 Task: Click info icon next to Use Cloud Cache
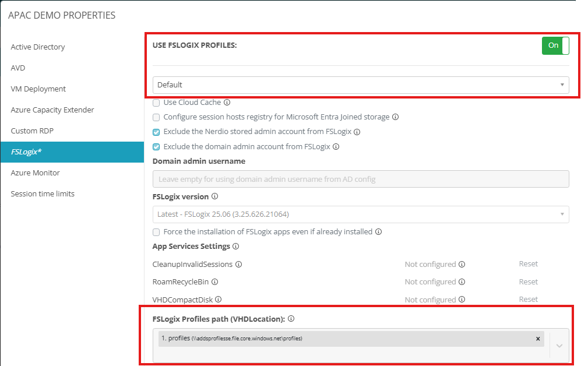pos(227,103)
